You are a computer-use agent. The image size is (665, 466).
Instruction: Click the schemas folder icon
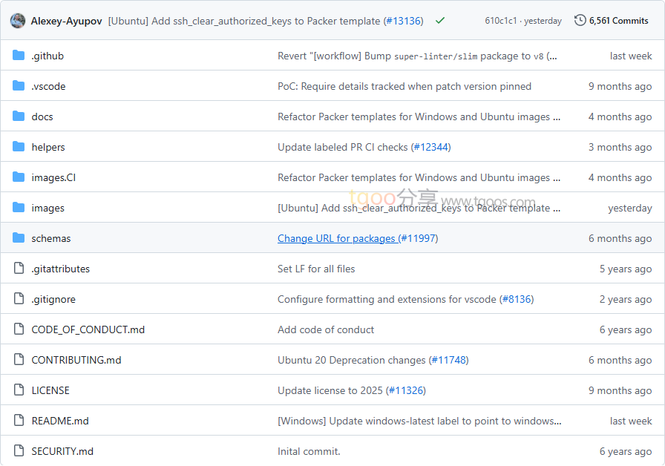(19, 238)
